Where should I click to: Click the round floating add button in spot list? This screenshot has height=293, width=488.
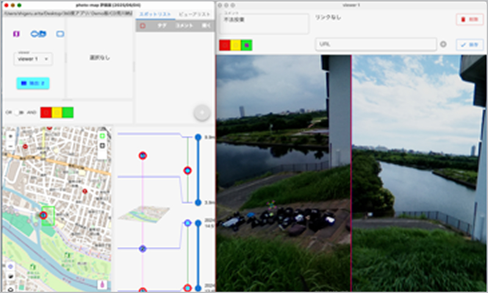pyautogui.click(x=201, y=113)
